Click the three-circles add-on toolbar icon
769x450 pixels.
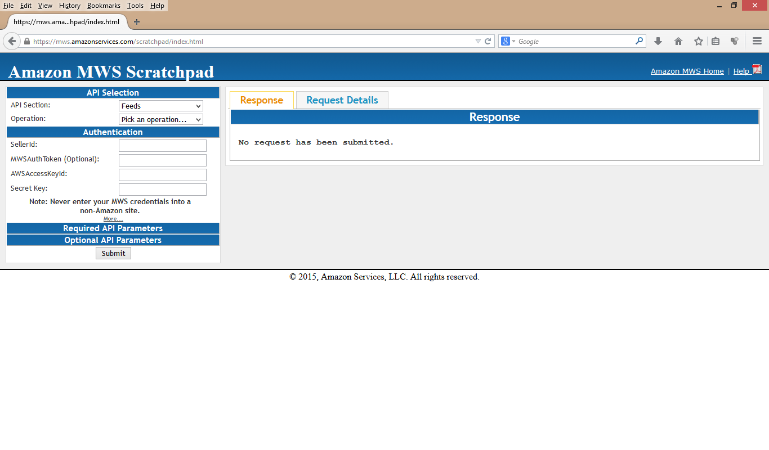click(734, 41)
